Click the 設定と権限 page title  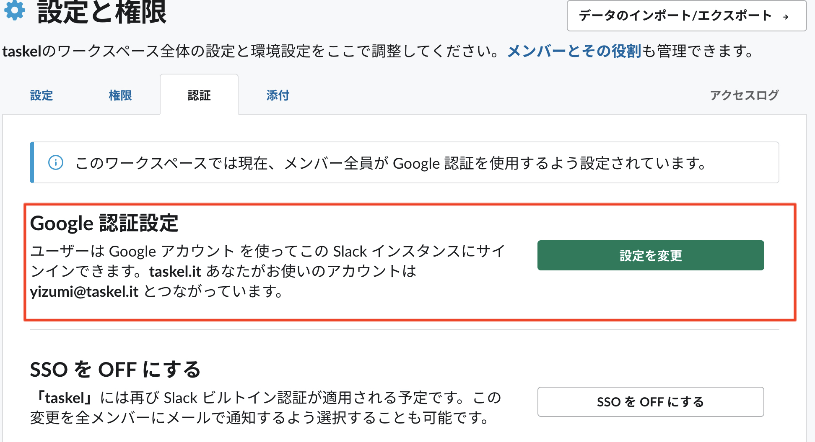click(x=102, y=13)
